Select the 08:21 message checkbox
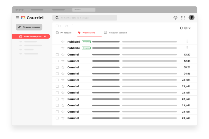This screenshot has height=139, width=209. pyautogui.click(x=57, y=67)
